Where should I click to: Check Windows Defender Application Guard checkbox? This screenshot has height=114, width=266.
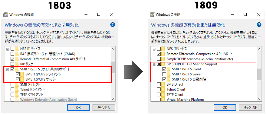pos(12,100)
